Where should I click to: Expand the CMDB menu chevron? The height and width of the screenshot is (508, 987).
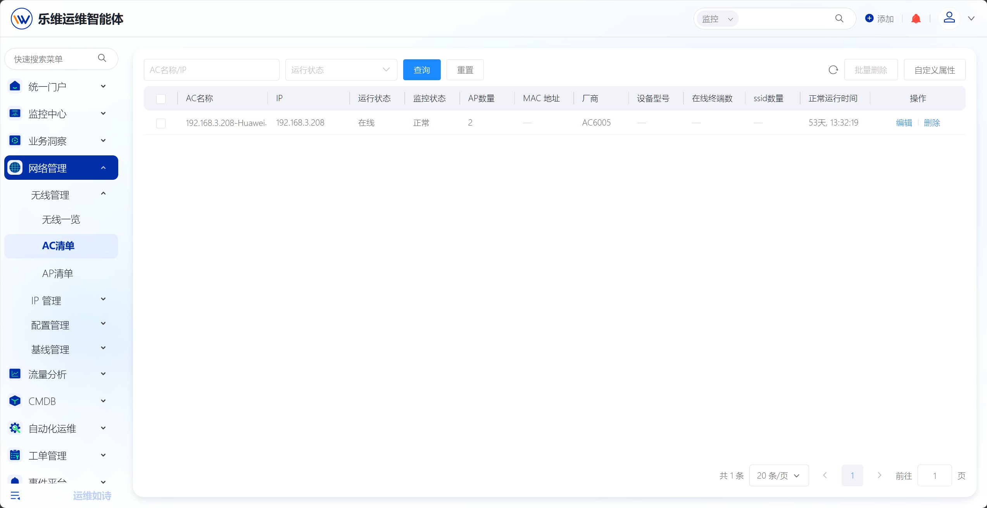(103, 401)
